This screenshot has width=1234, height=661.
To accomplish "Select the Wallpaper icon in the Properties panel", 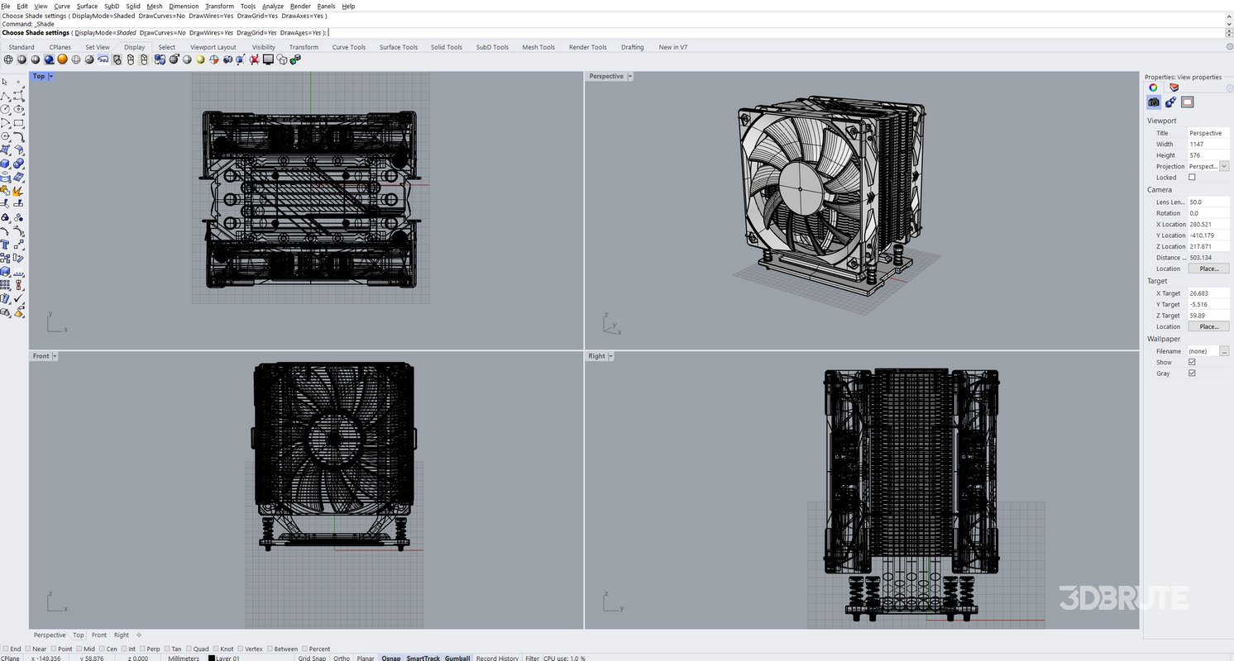I will coord(1188,102).
